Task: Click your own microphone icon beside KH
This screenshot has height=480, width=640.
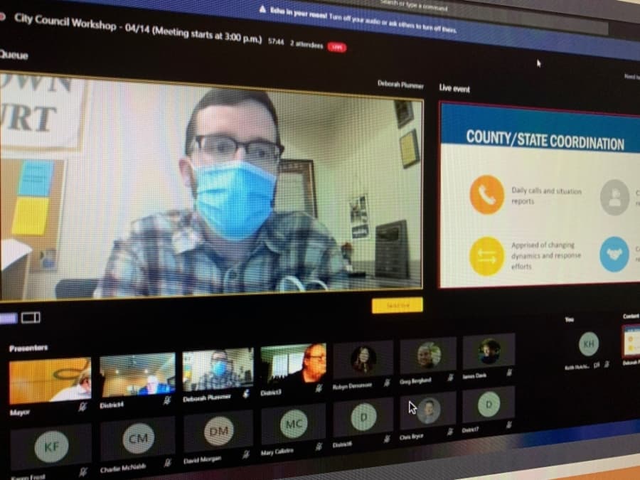Action: 607,364
